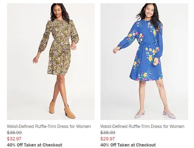Open the olive floral dress product image
This screenshot has width=194, height=148.
coord(51,62)
